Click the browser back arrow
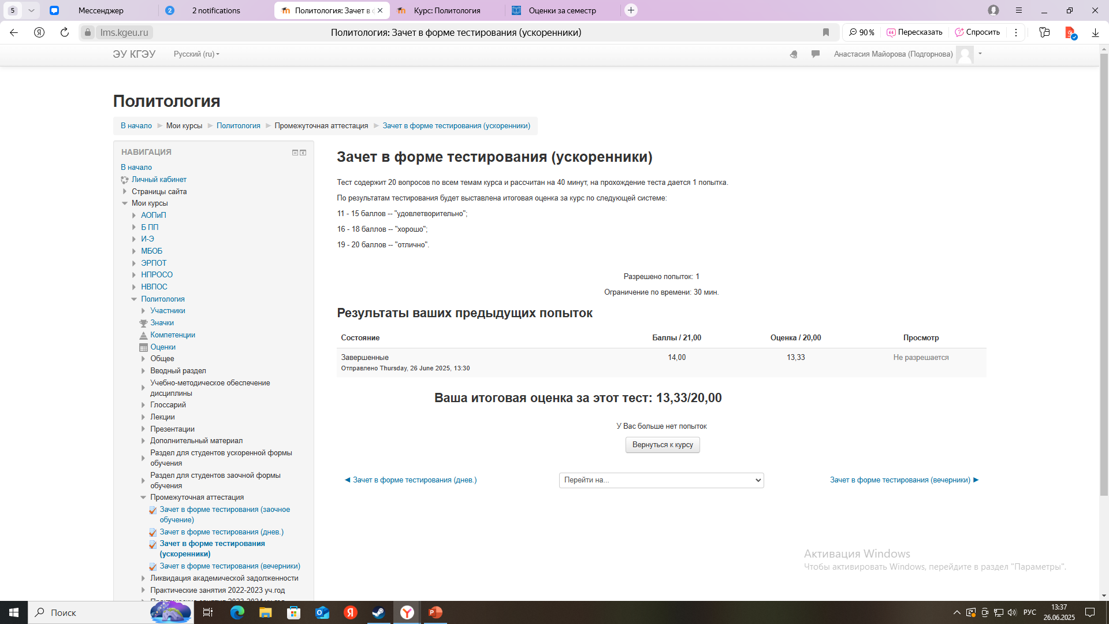1109x624 pixels. [14, 32]
